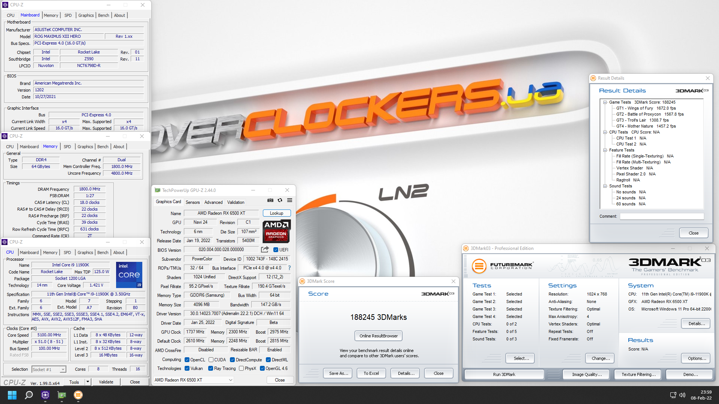Screen dimensions: 719x404
Task: Toggle the OpenCL checkbox
Action: [187, 360]
